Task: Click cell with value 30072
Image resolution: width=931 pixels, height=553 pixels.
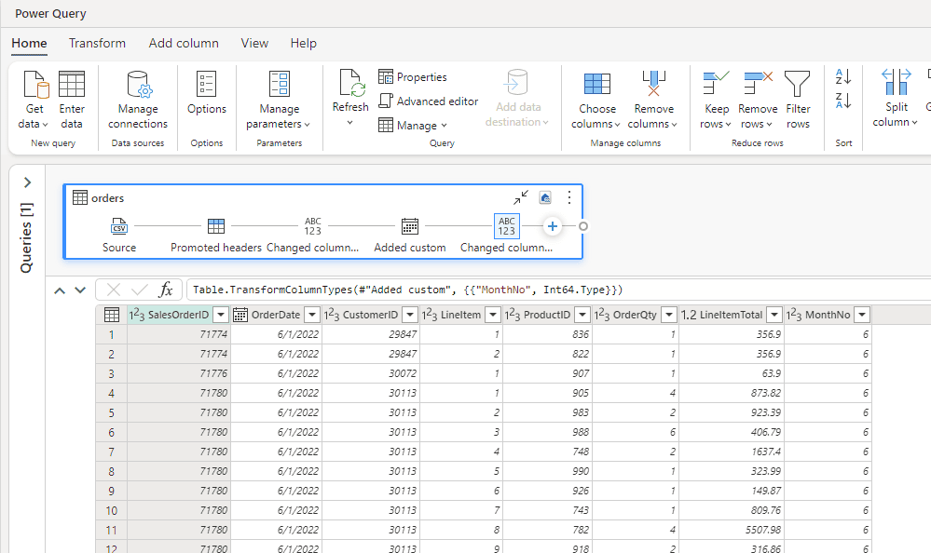Action: pos(371,374)
